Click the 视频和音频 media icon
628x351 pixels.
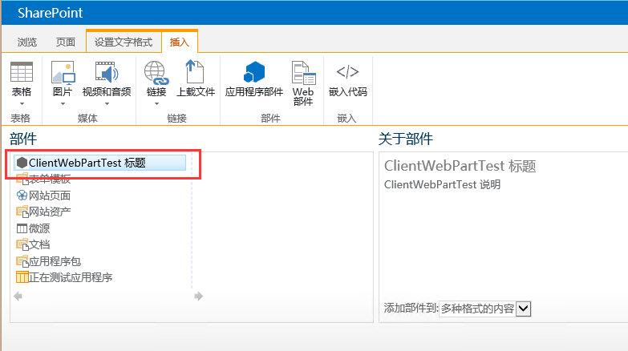107,72
